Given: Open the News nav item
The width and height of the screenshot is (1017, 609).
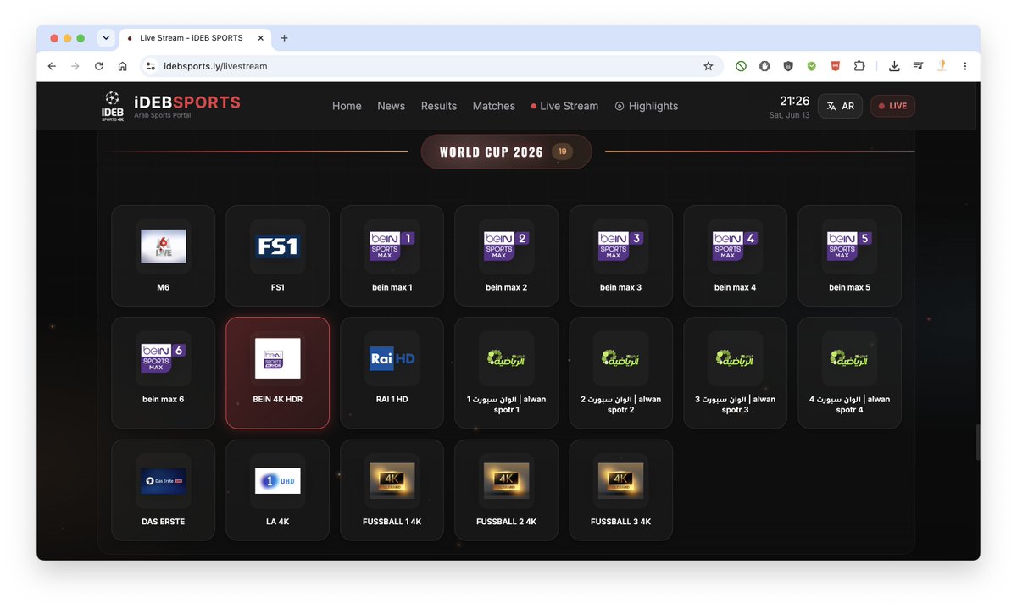Looking at the screenshot, I should 391,106.
